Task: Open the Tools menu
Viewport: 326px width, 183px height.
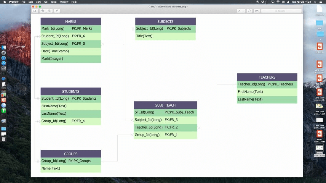Action: click(53, 2)
